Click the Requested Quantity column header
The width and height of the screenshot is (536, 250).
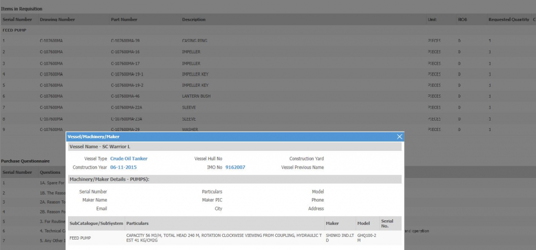508,20
